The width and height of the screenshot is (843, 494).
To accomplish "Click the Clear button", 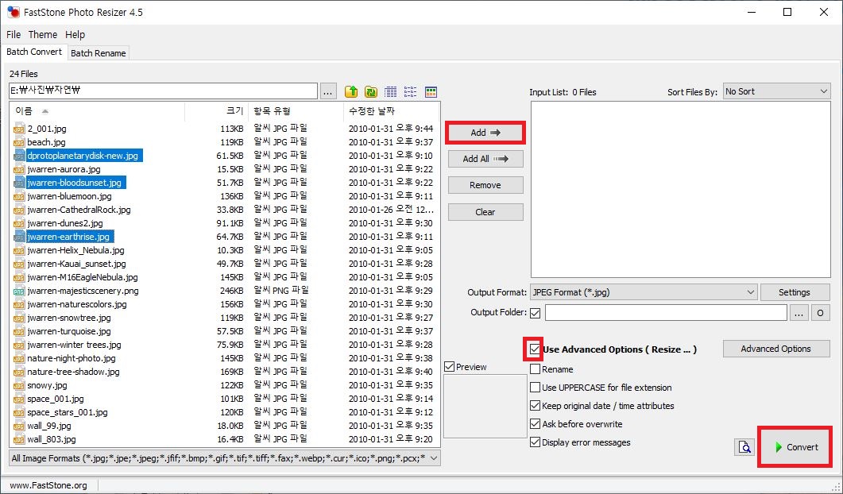I will [485, 212].
